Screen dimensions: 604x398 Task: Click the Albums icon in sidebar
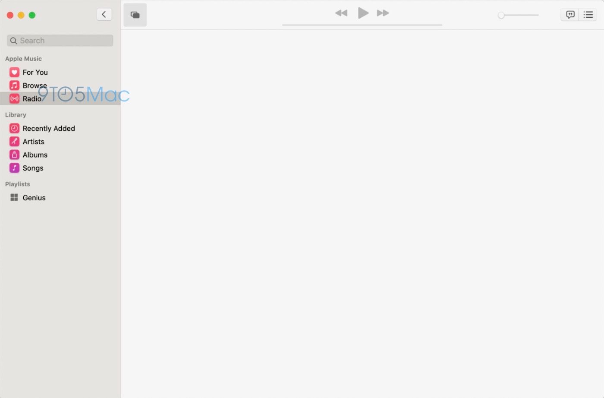(14, 155)
